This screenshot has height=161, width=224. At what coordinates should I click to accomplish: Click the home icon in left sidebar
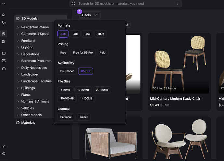pyautogui.click(x=4, y=15)
